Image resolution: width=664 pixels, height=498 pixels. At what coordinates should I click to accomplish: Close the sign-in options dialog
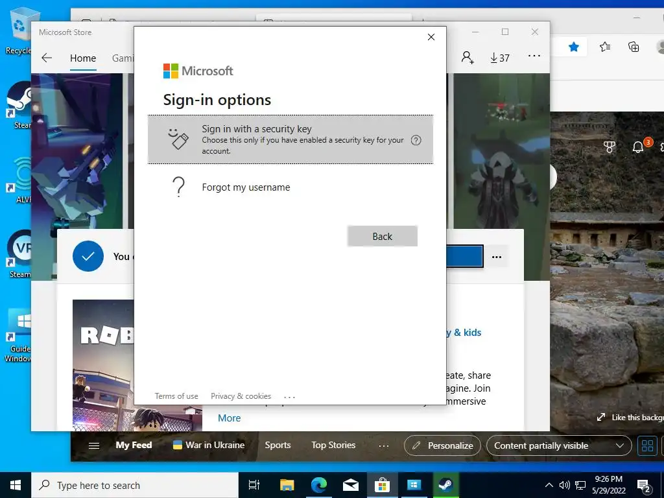[x=431, y=37]
